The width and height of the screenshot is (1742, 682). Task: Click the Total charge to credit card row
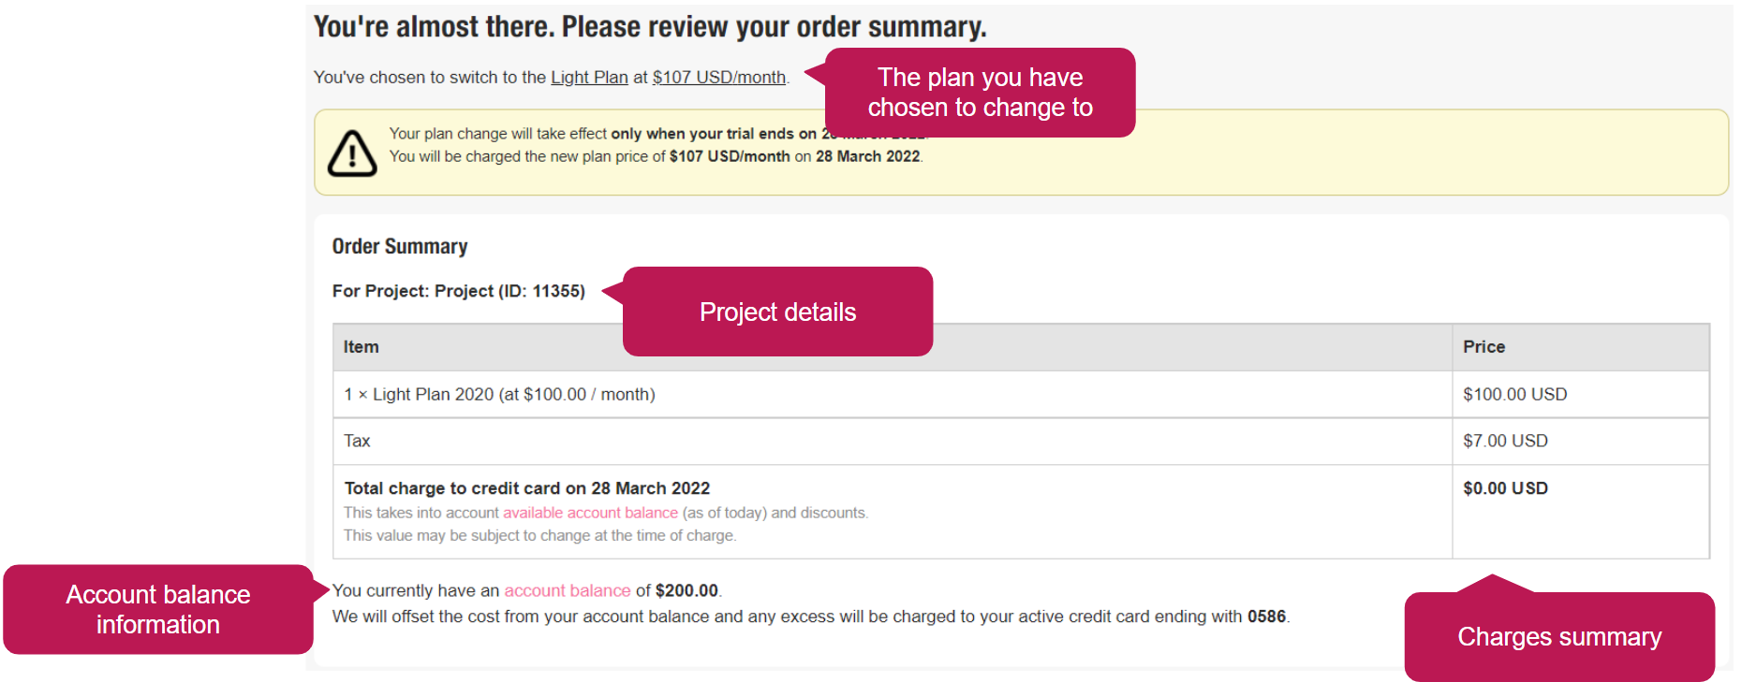point(893,512)
